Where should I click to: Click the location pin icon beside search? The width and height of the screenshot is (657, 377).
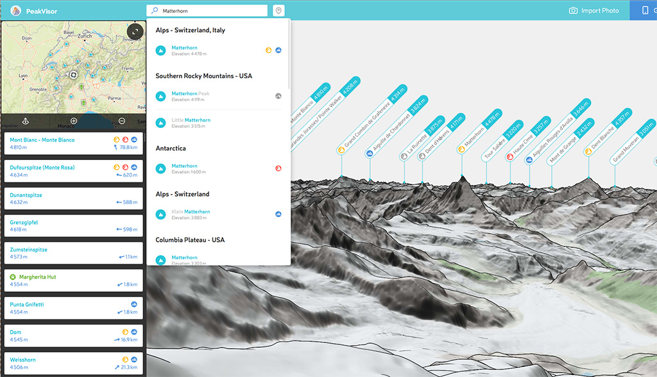(278, 11)
